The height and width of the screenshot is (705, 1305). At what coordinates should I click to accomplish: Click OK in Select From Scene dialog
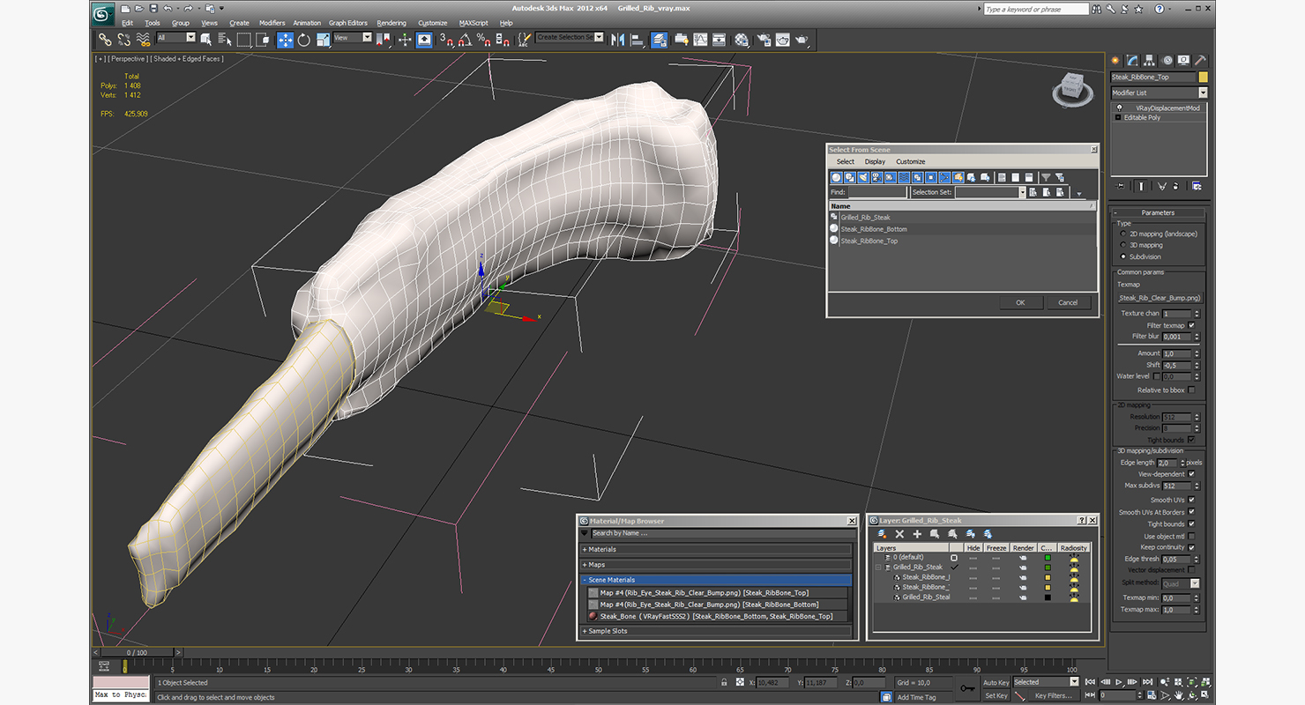(x=1020, y=302)
